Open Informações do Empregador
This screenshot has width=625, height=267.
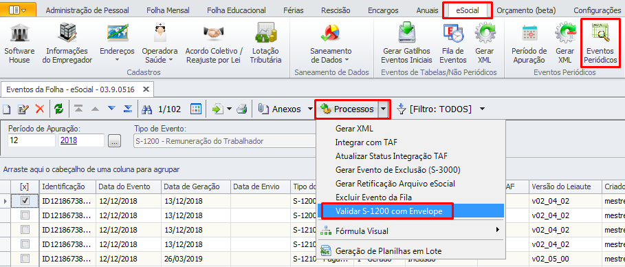pyautogui.click(x=67, y=43)
